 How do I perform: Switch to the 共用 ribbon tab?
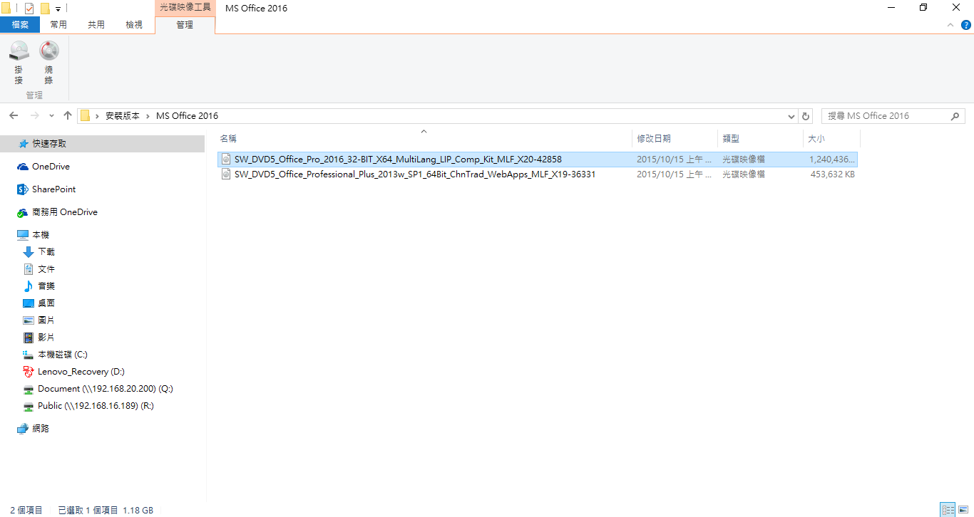[96, 25]
